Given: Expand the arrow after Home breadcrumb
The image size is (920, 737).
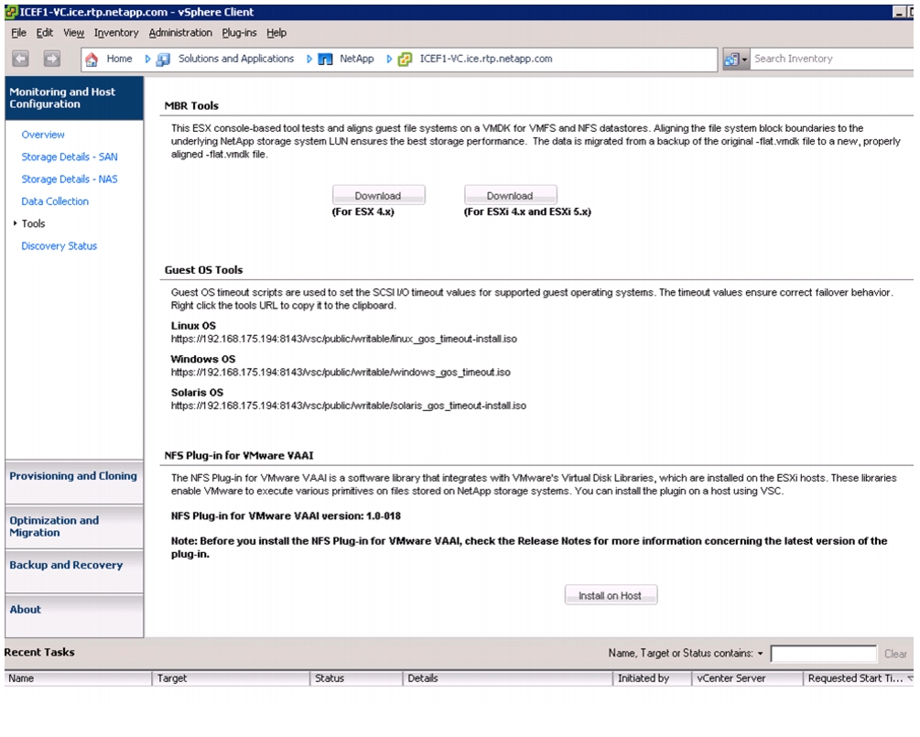Looking at the screenshot, I should [x=147, y=59].
